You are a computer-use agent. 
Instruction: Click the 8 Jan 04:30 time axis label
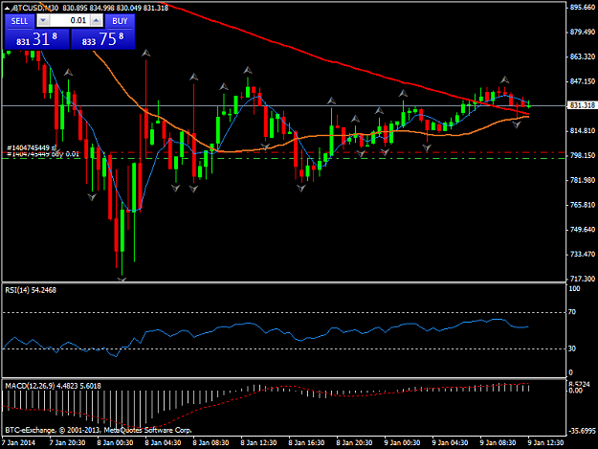[x=163, y=443]
